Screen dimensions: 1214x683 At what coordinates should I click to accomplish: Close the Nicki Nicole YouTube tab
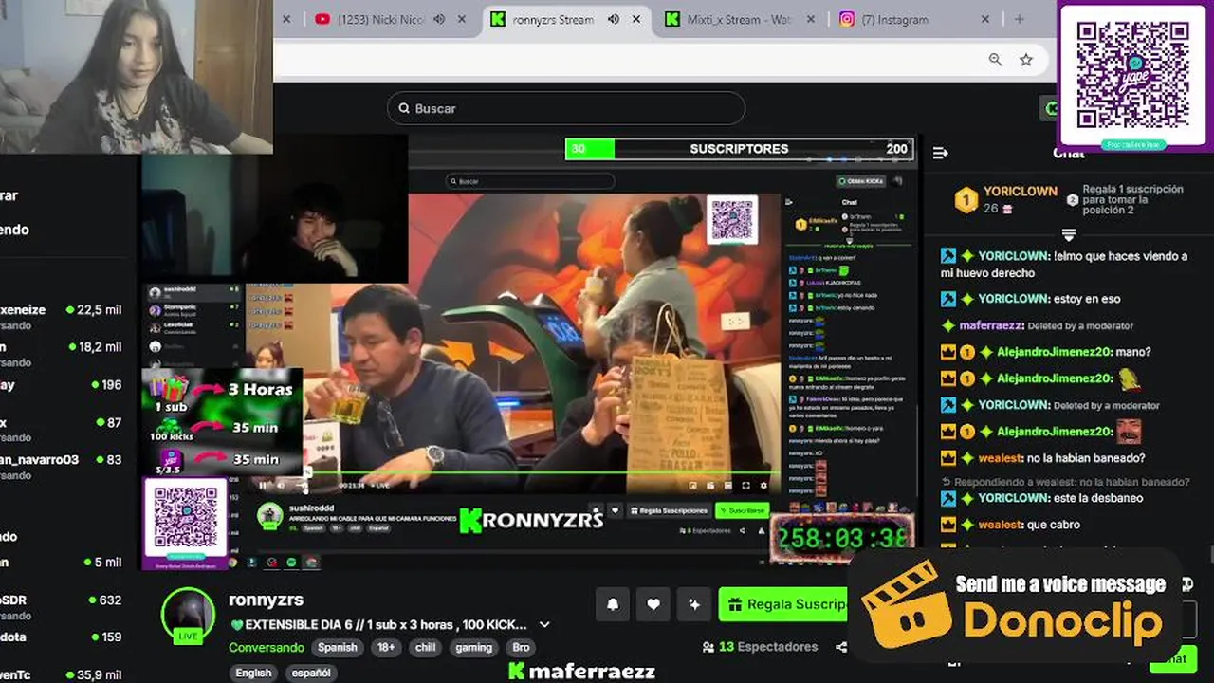coord(462,19)
